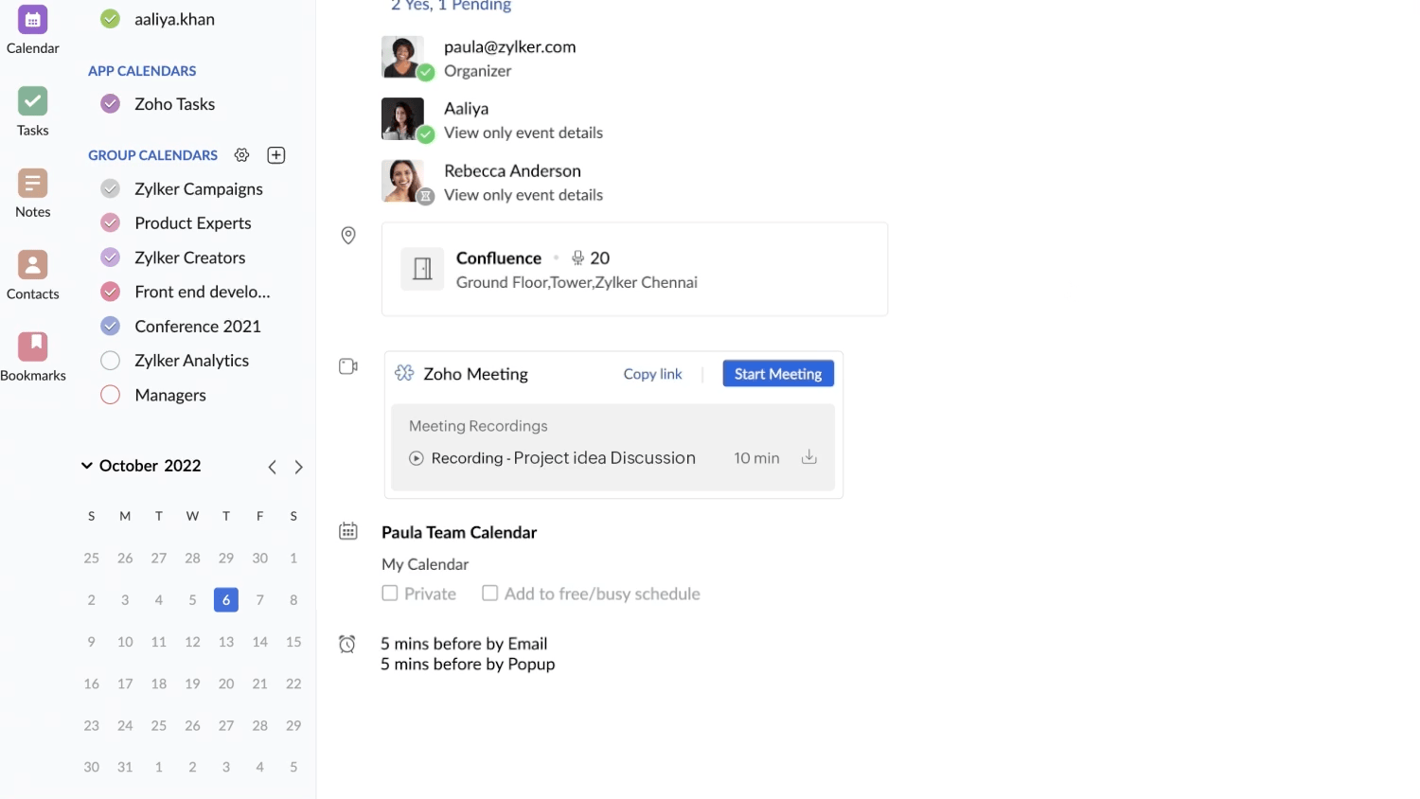Click the Product Experts color indicator
The image size is (1420, 799).
111,223
